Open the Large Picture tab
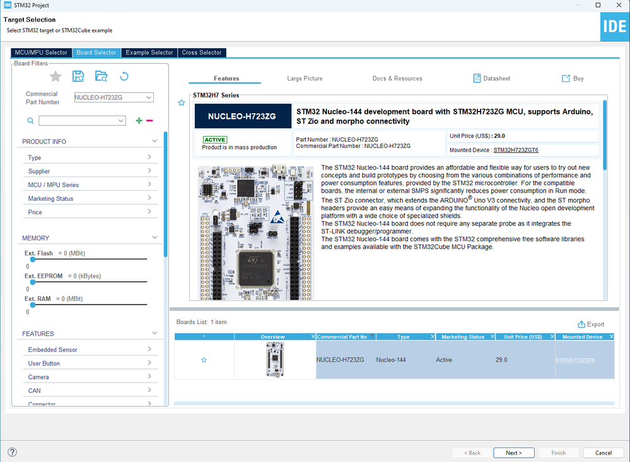Image resolution: width=630 pixels, height=462 pixels. click(x=305, y=79)
